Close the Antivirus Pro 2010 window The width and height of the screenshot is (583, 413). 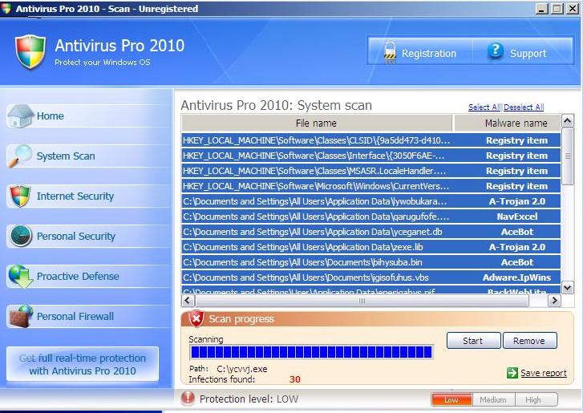click(573, 9)
